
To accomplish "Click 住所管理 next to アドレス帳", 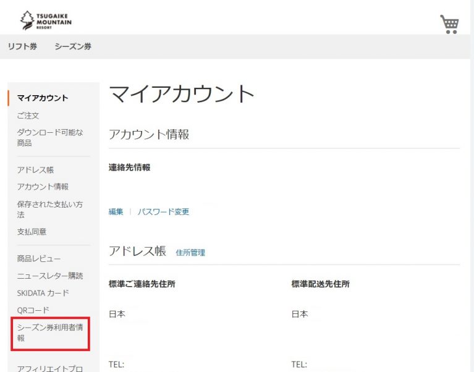I will coord(190,252).
